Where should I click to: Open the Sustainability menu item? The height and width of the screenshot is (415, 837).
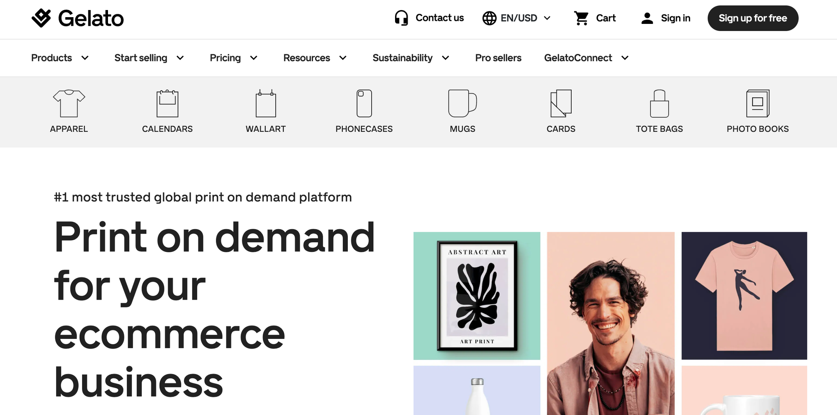(411, 58)
